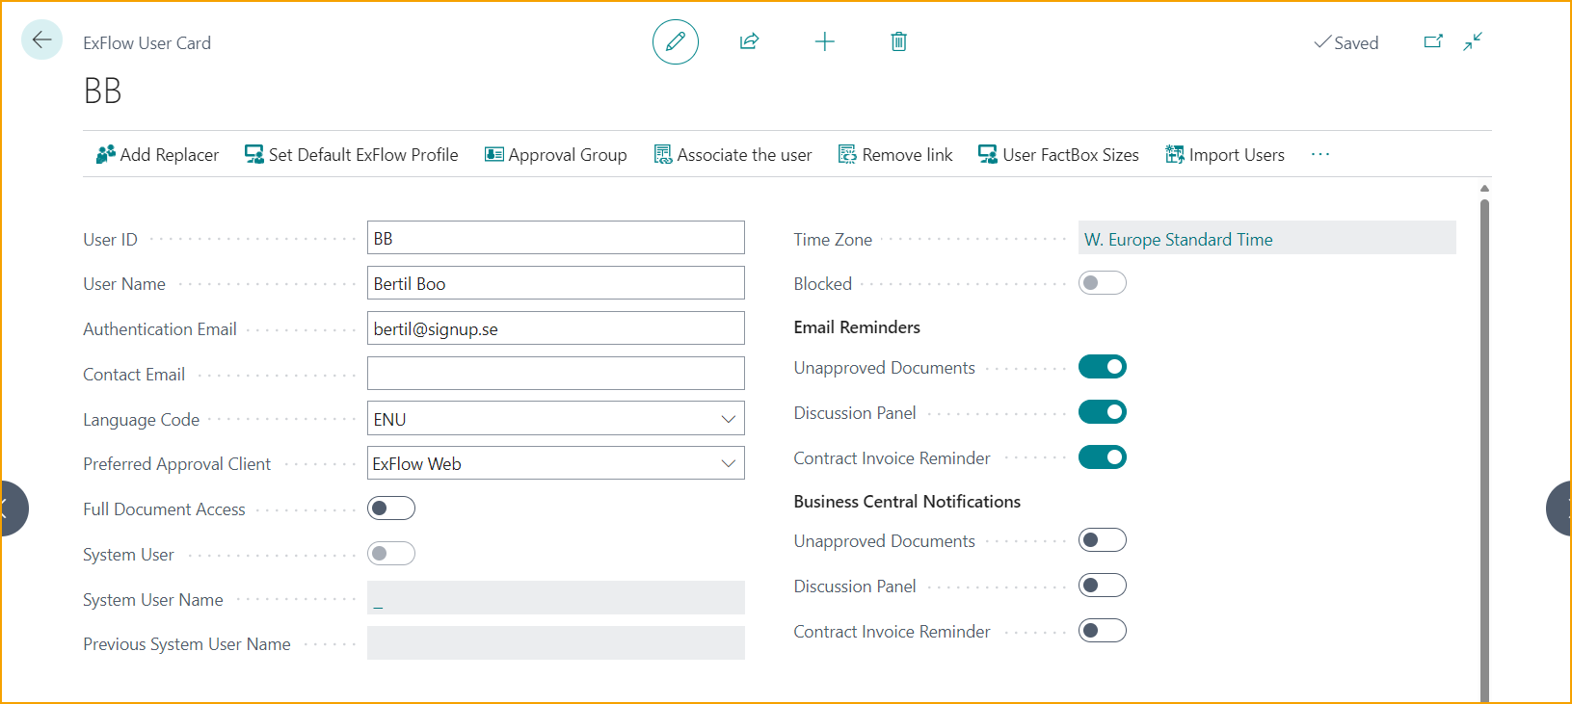The width and height of the screenshot is (1572, 704).
Task: Click the Associate the user icon
Action: point(663,154)
